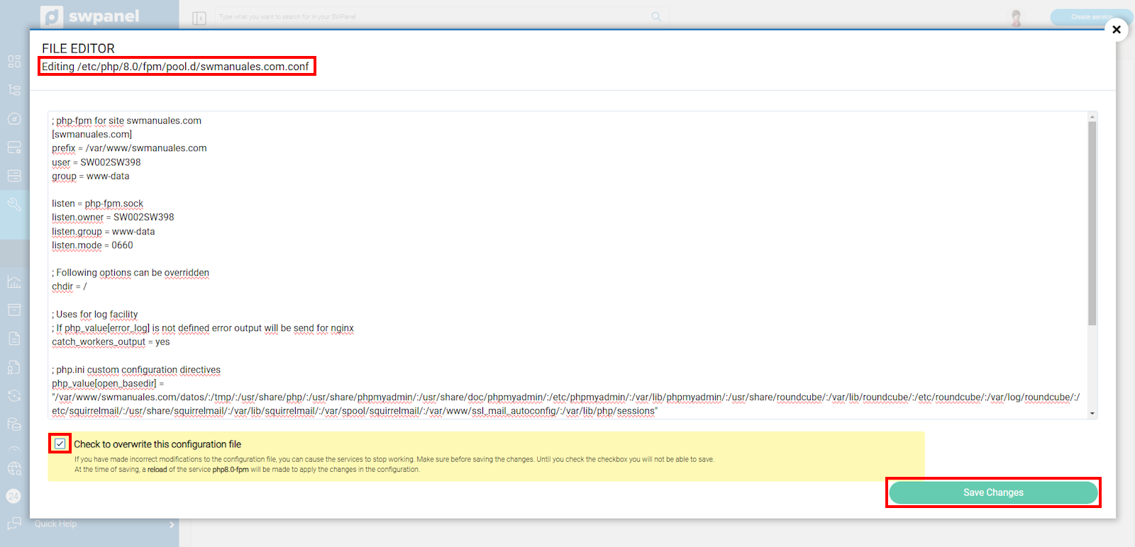Click the swpanel logo
The image size is (1135, 547).
coord(90,16)
